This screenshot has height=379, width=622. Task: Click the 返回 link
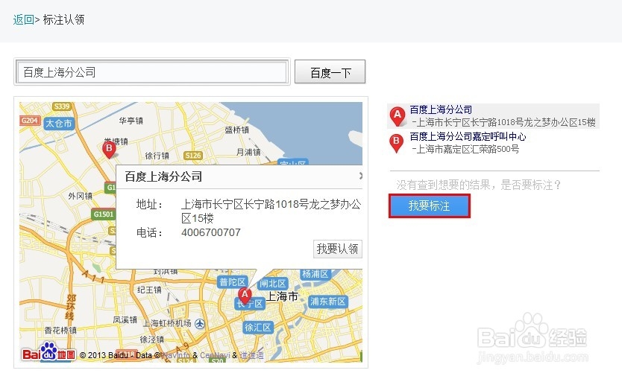point(23,19)
